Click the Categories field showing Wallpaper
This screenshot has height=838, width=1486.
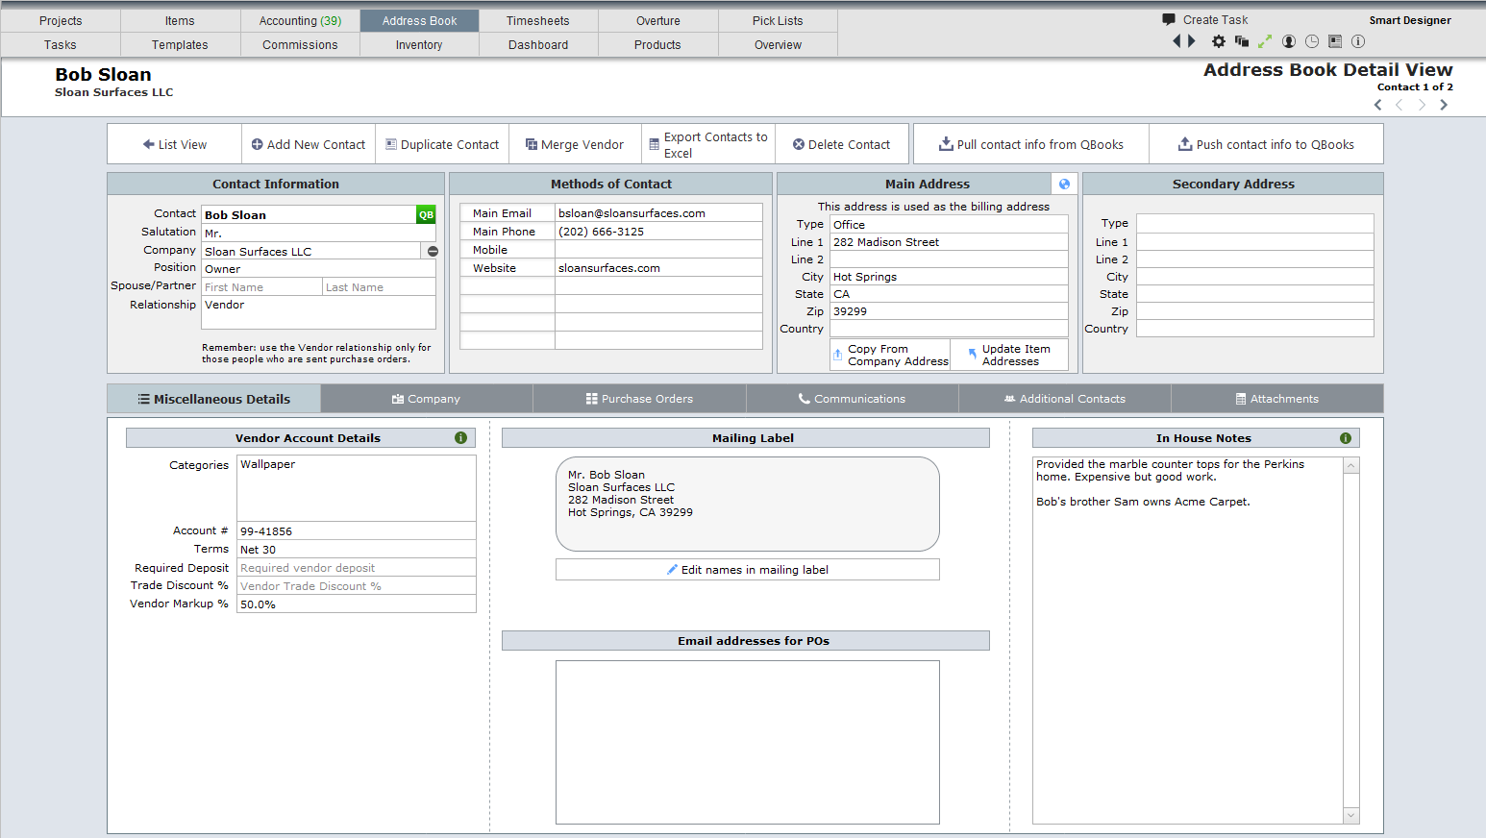click(357, 488)
